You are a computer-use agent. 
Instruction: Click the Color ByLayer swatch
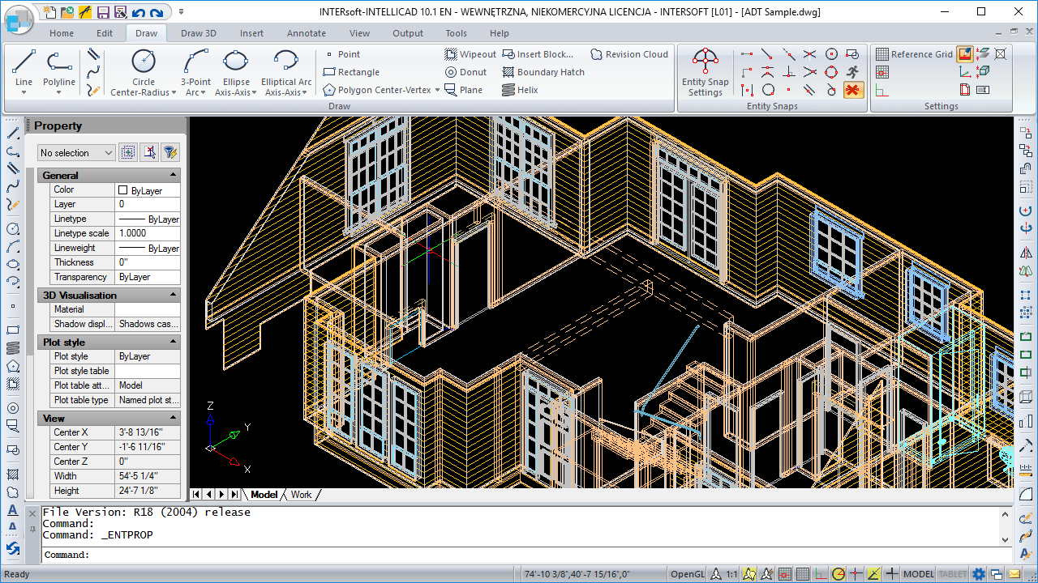(123, 190)
